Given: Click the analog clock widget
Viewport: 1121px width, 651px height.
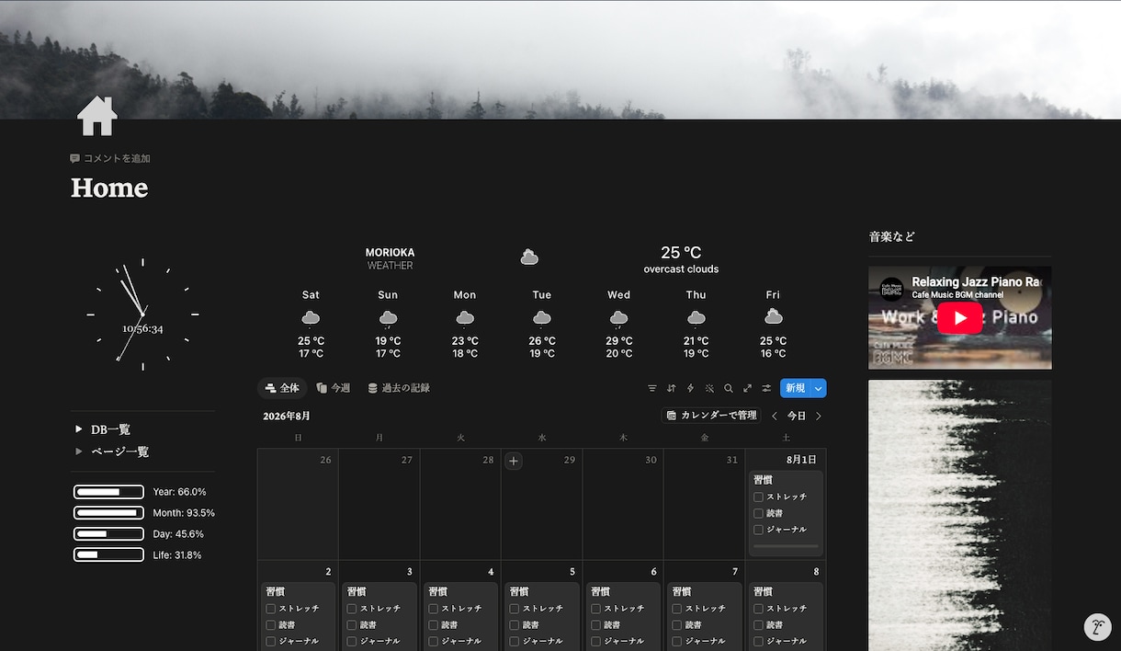Looking at the screenshot, I should coord(142,315).
